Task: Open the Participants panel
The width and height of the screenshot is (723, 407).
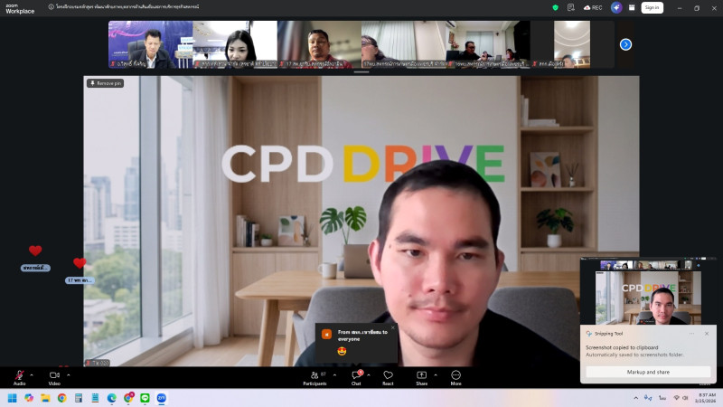Action: [315, 375]
